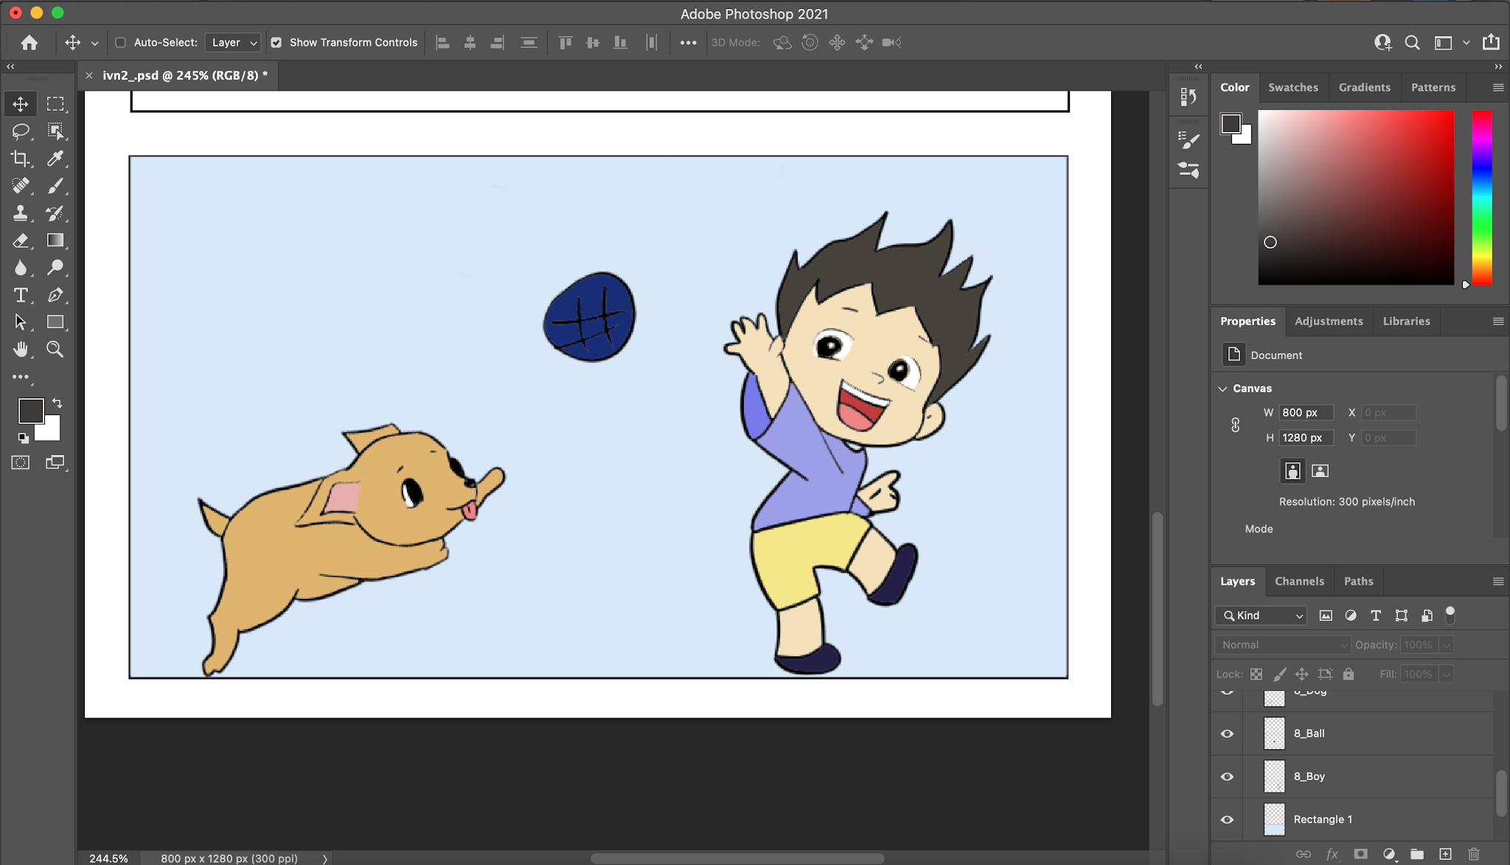
Task: Pick the Eyedropper tool
Action: pos(55,159)
